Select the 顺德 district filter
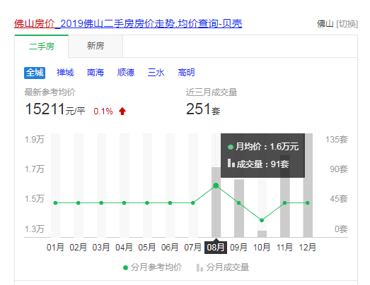This screenshot has height=285, width=370. [x=126, y=73]
